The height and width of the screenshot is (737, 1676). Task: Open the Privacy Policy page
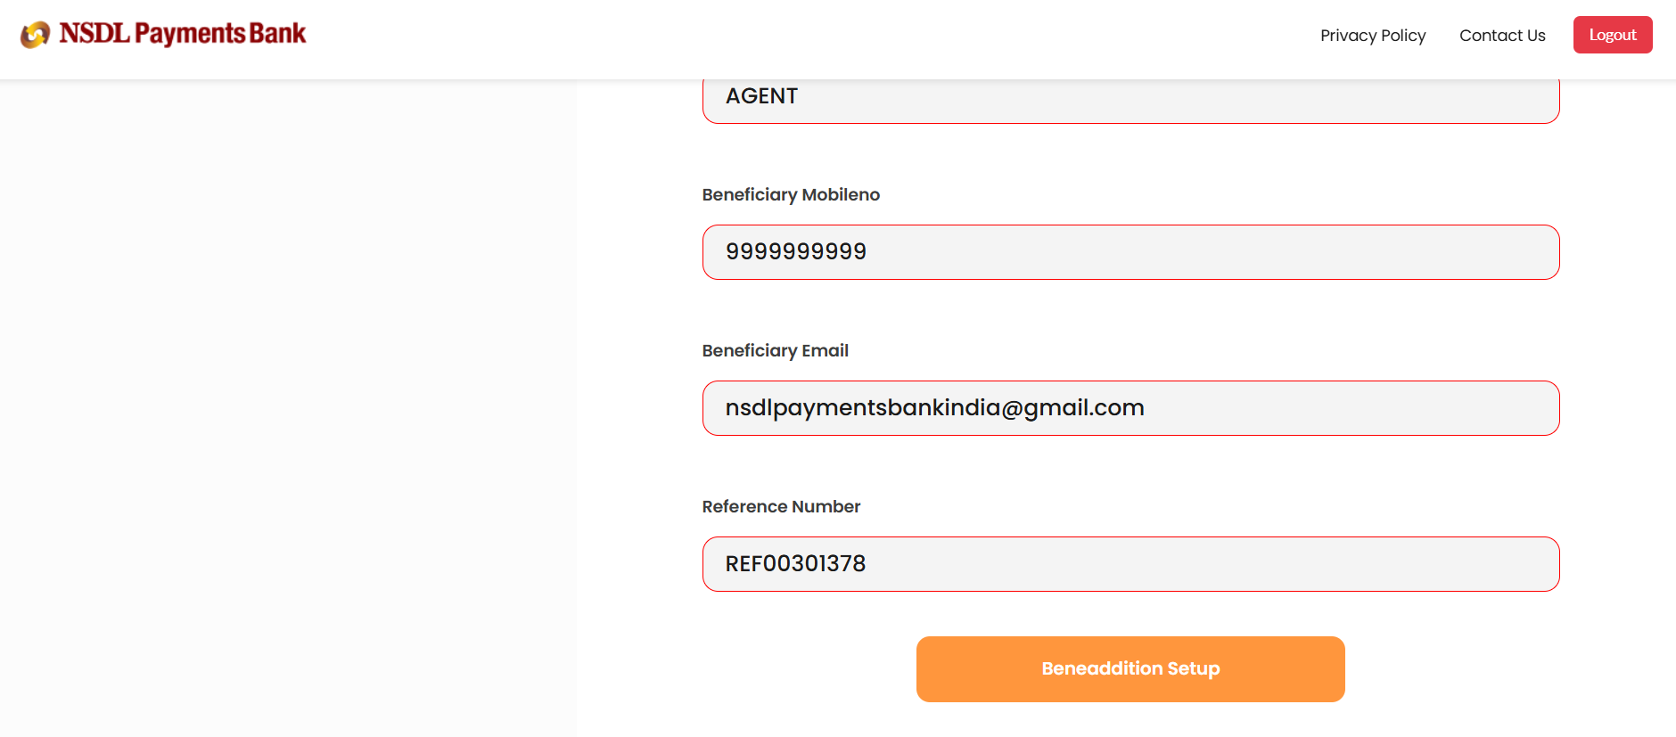tap(1373, 36)
